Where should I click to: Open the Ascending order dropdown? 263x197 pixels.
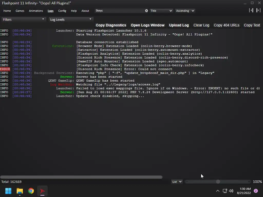pyautogui.click(x=185, y=11)
